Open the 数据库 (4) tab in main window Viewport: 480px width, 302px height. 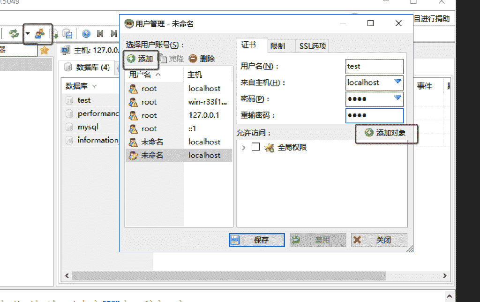pyautogui.click(x=88, y=67)
